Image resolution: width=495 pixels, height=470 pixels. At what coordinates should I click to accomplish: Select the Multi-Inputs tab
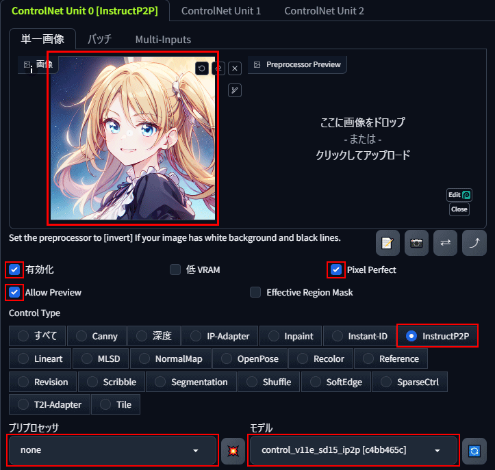(163, 40)
